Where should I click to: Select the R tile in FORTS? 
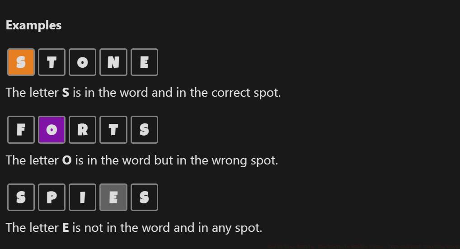coord(82,130)
